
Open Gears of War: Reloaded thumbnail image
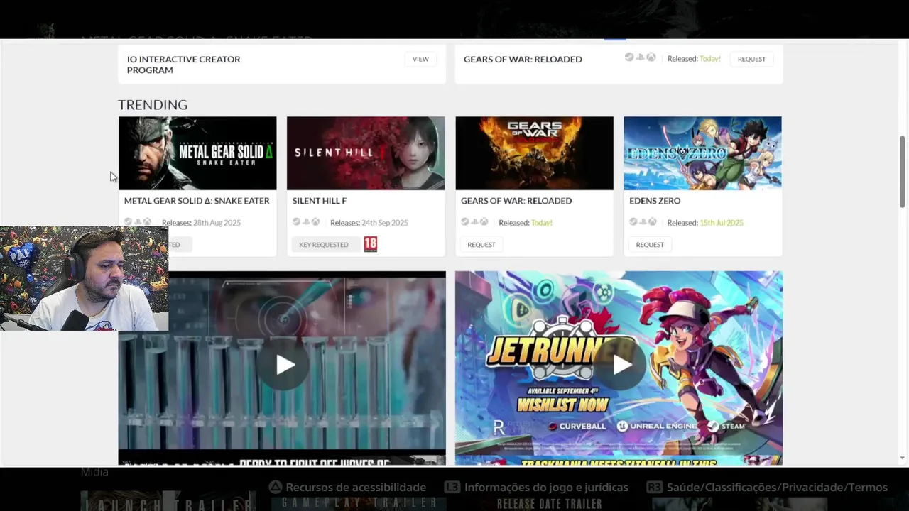click(534, 153)
